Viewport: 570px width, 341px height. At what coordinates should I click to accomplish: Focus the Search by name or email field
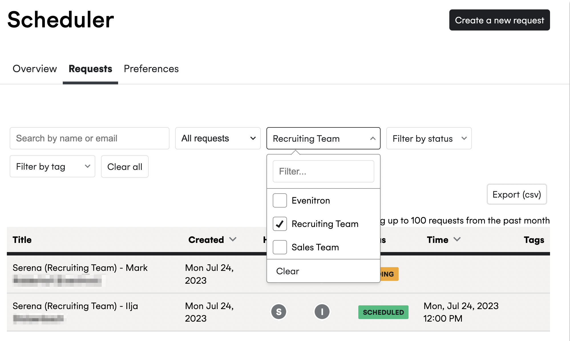[90, 138]
